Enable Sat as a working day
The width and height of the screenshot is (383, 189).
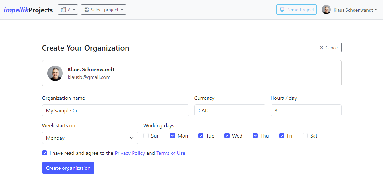[x=305, y=136]
